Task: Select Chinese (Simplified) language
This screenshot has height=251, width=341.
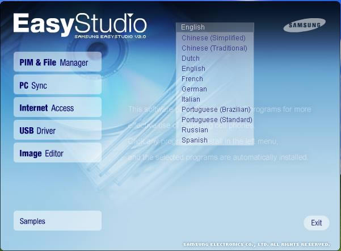Action: point(215,38)
